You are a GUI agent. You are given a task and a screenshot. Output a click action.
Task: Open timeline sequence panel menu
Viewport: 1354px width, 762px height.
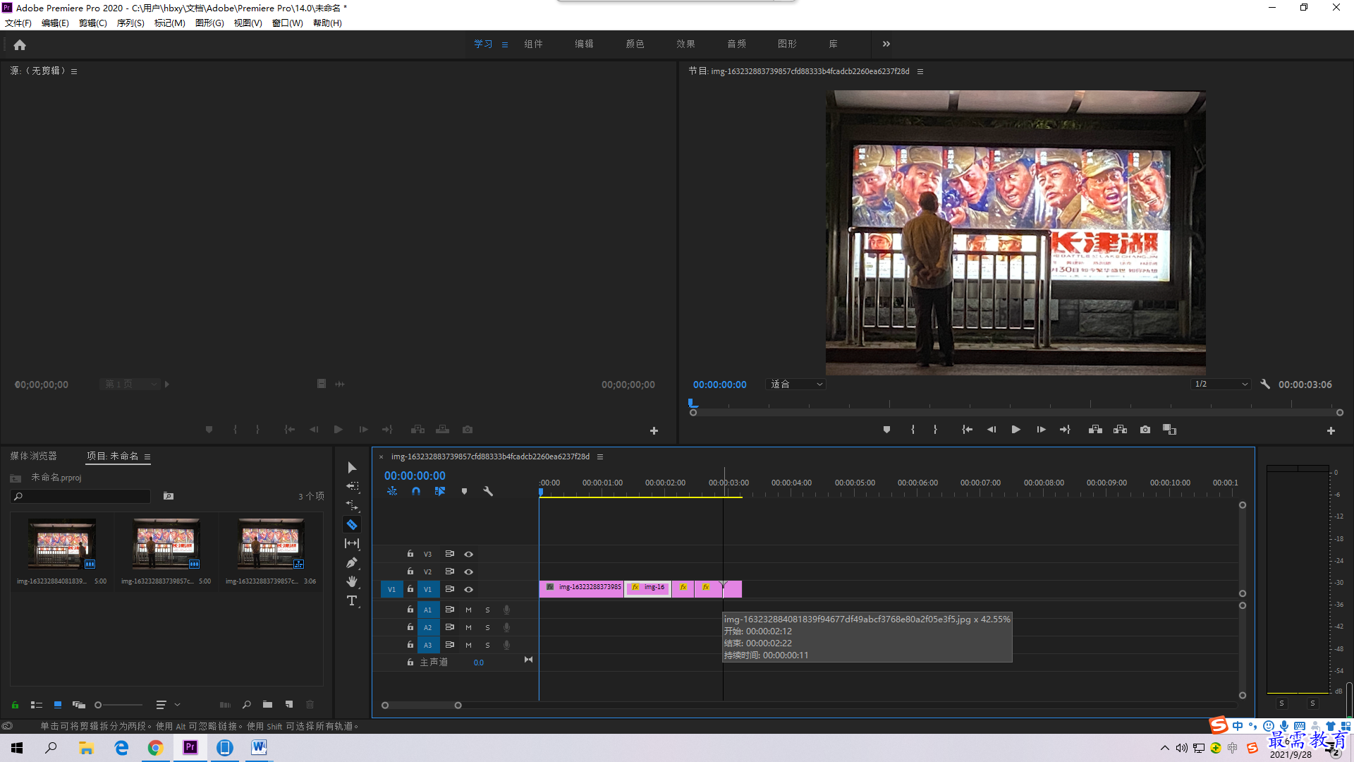[600, 456]
